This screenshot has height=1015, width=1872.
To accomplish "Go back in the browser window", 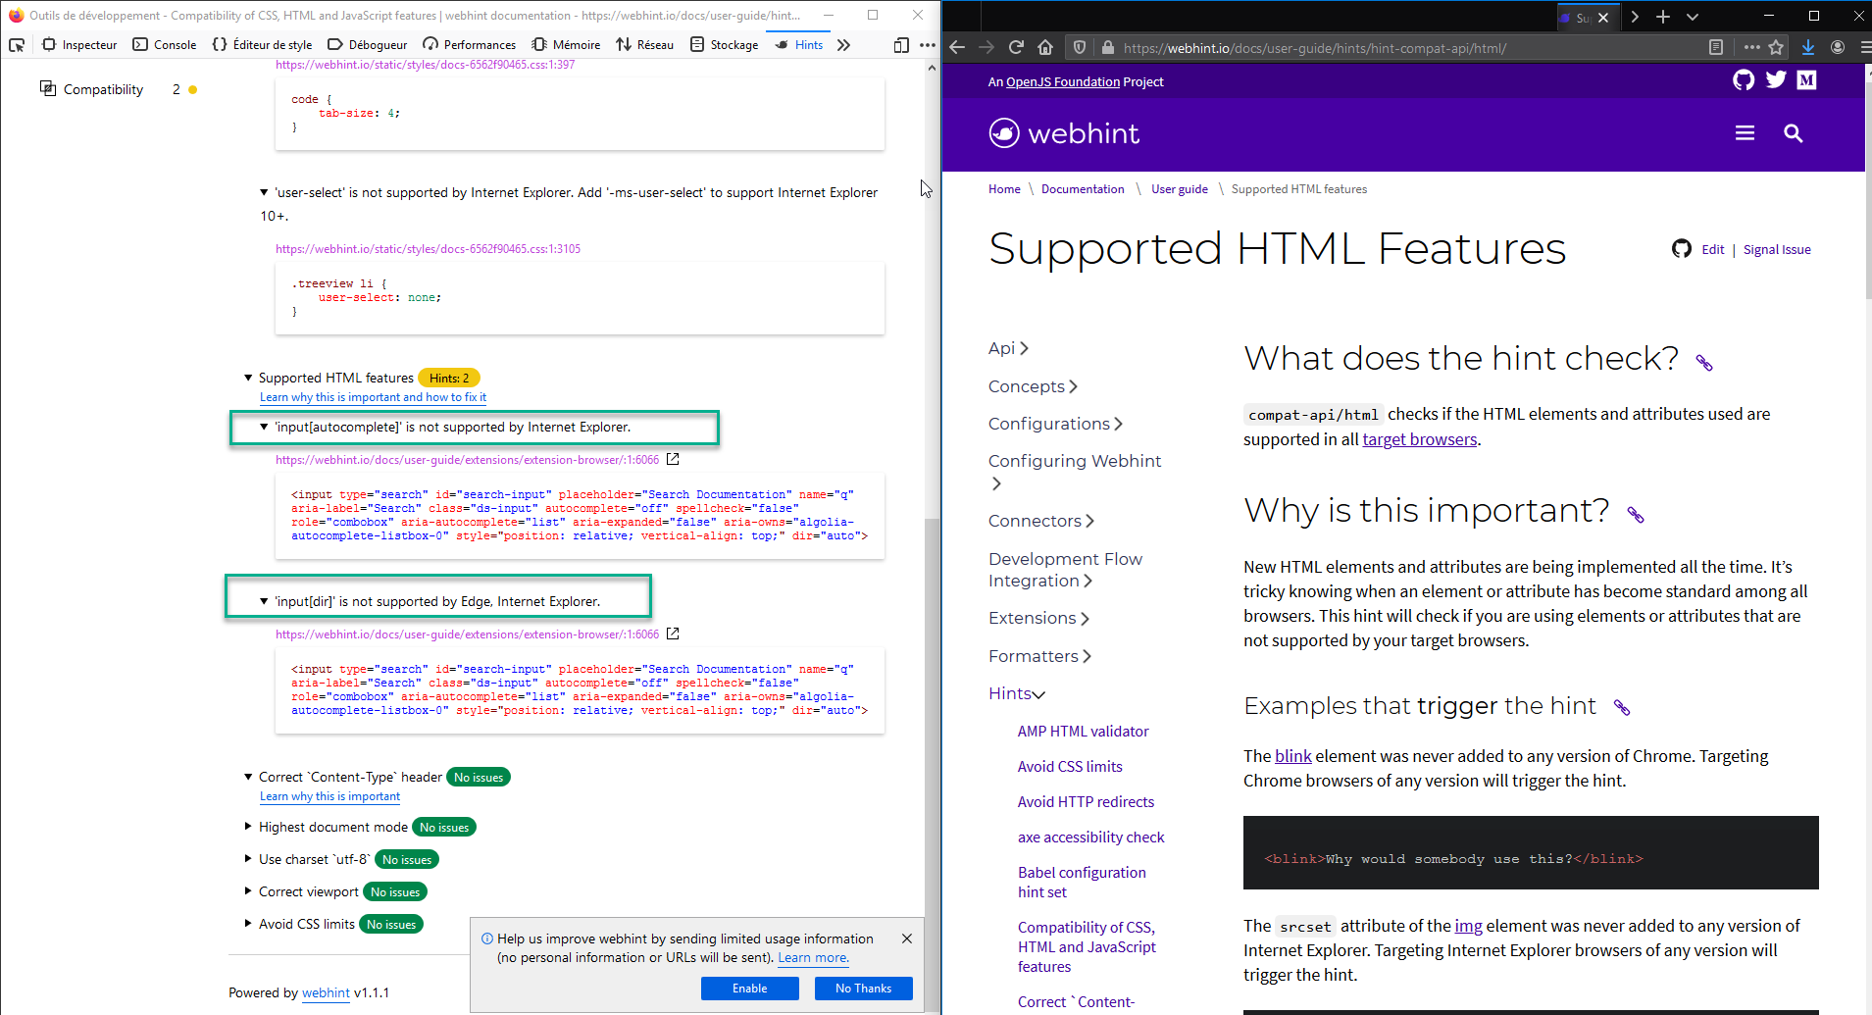I will (x=957, y=47).
